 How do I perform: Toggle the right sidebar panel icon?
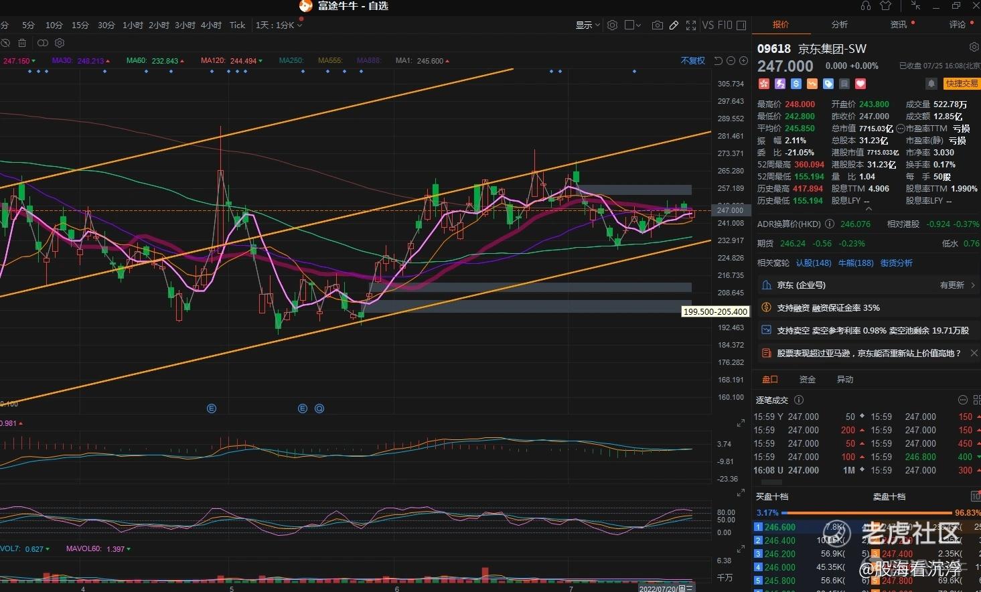[x=741, y=25]
